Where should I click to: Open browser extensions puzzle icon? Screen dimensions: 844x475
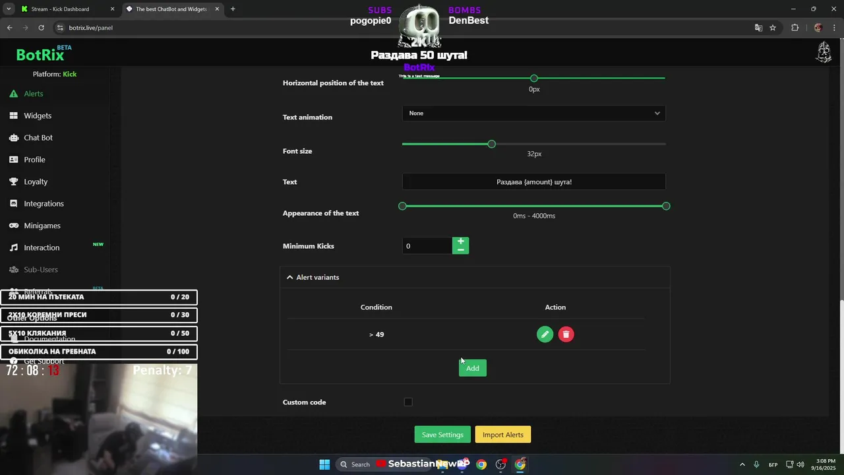pyautogui.click(x=795, y=28)
